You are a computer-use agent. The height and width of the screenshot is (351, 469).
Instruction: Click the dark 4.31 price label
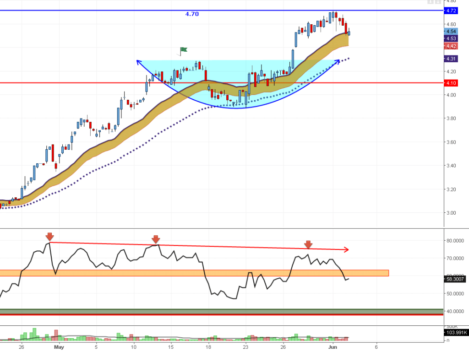point(451,59)
